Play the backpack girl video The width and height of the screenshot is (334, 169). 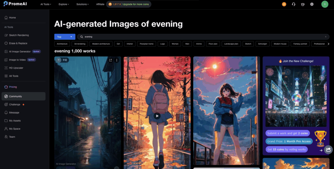tap(157, 116)
